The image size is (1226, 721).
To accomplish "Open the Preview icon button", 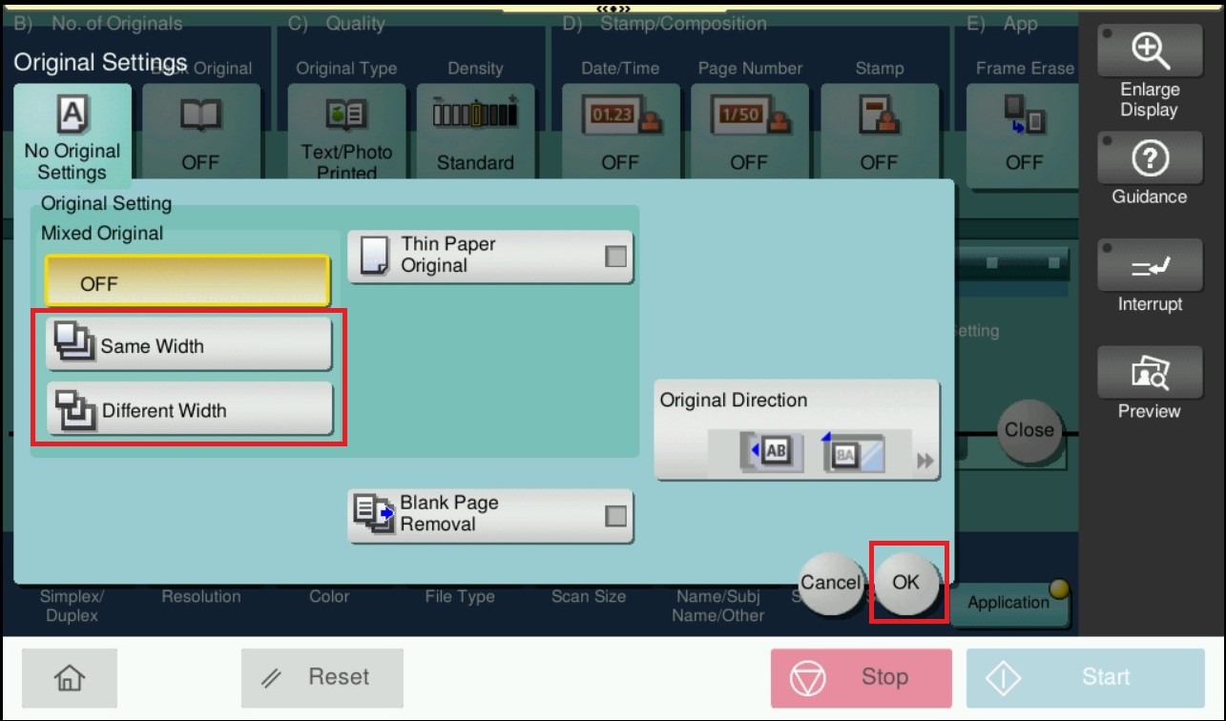I will click(x=1149, y=383).
